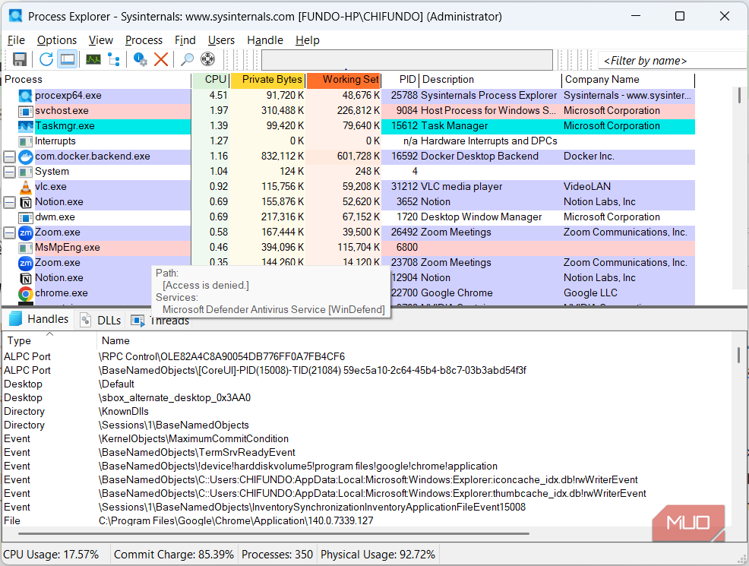749x566 pixels.
Task: Open the Find menu
Action: coord(185,40)
